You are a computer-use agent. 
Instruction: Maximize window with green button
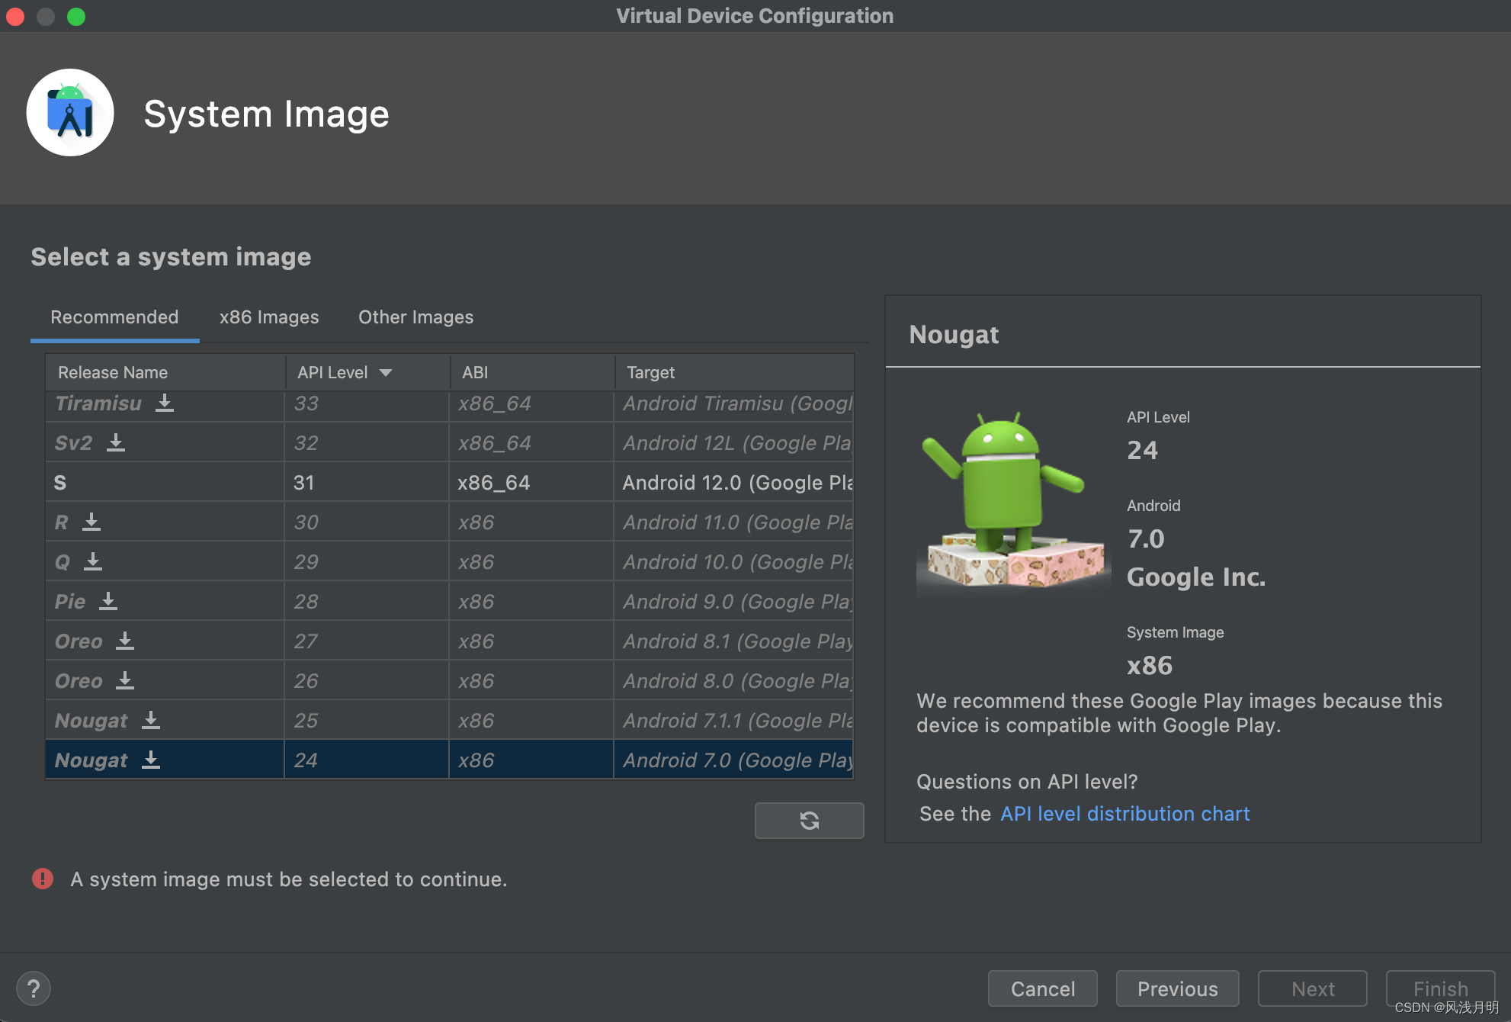click(76, 16)
